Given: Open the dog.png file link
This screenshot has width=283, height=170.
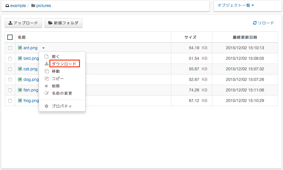Looking at the screenshot, I should pyautogui.click(x=31, y=79).
